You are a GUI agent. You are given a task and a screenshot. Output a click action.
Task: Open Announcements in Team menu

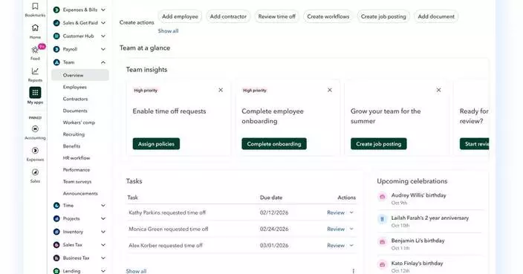(x=80, y=194)
